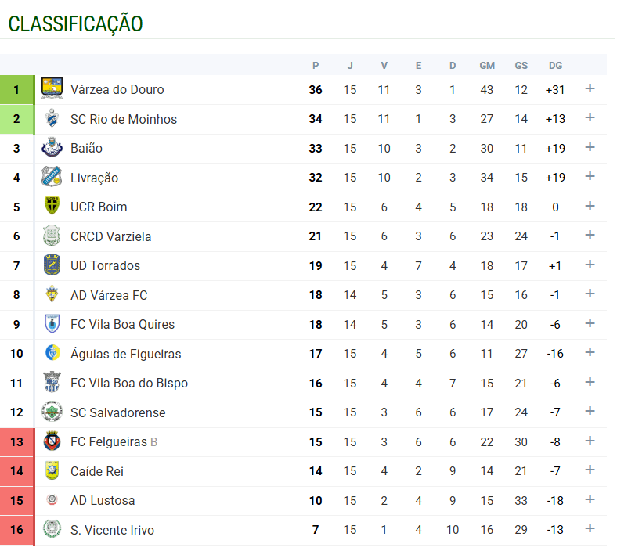Click the Várzea do Douro club crest
Image resolution: width=617 pixels, height=551 pixels.
52,89
